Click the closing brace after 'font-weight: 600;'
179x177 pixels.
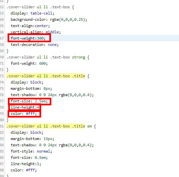[x=8, y=70]
